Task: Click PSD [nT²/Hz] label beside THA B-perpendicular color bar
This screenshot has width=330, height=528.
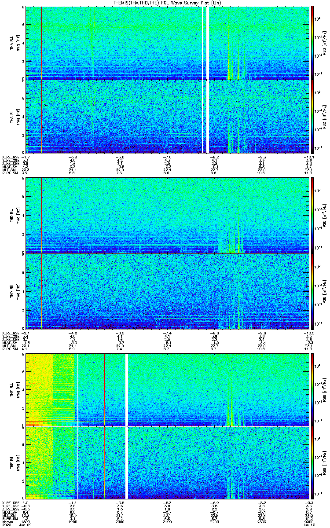Action: tap(325, 43)
